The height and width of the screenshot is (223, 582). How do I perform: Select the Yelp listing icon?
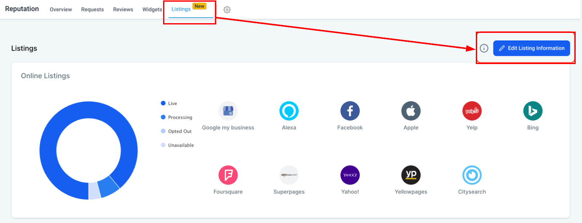(x=472, y=111)
